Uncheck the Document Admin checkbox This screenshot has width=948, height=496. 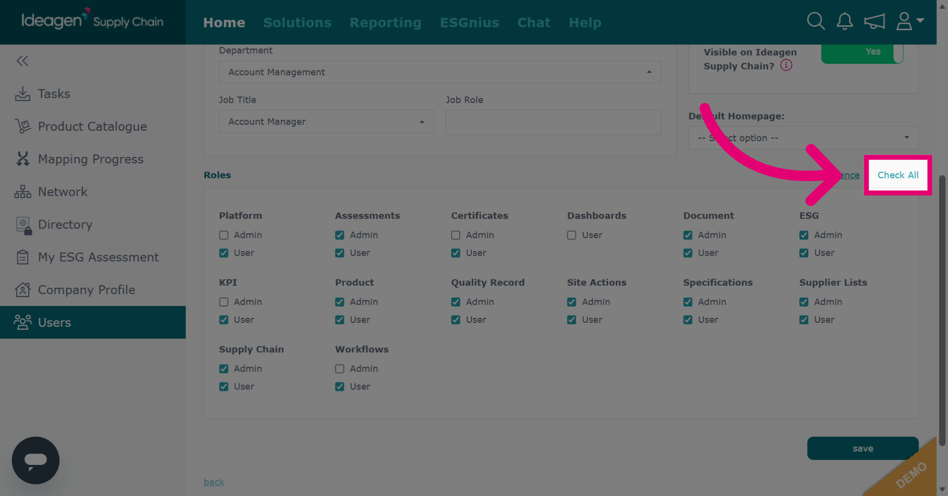point(688,235)
